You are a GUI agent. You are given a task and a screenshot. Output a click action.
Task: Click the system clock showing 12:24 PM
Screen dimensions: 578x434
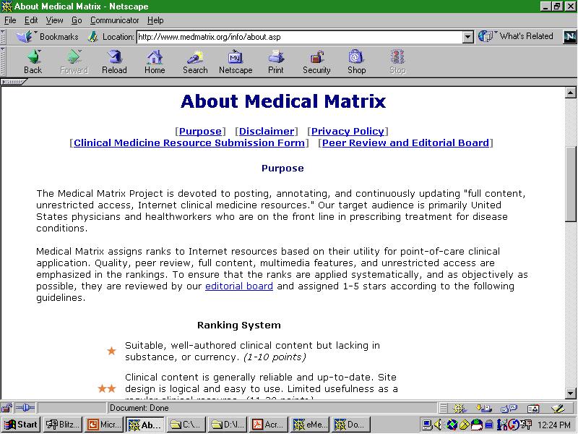(x=554, y=425)
